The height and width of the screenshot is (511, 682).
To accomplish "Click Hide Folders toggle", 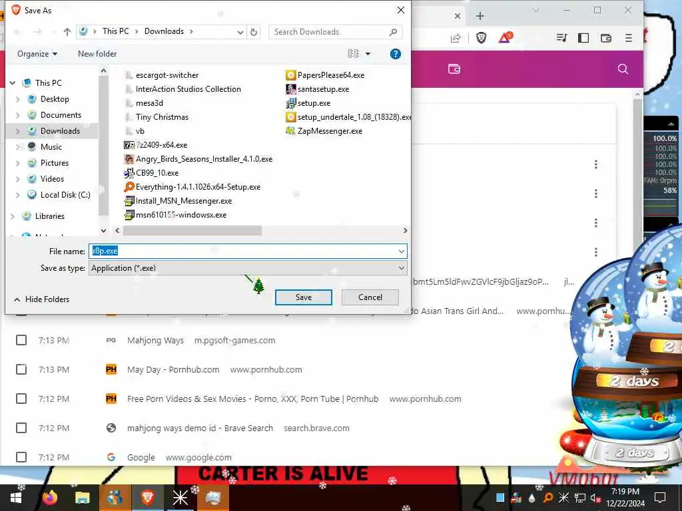I will pos(42,299).
